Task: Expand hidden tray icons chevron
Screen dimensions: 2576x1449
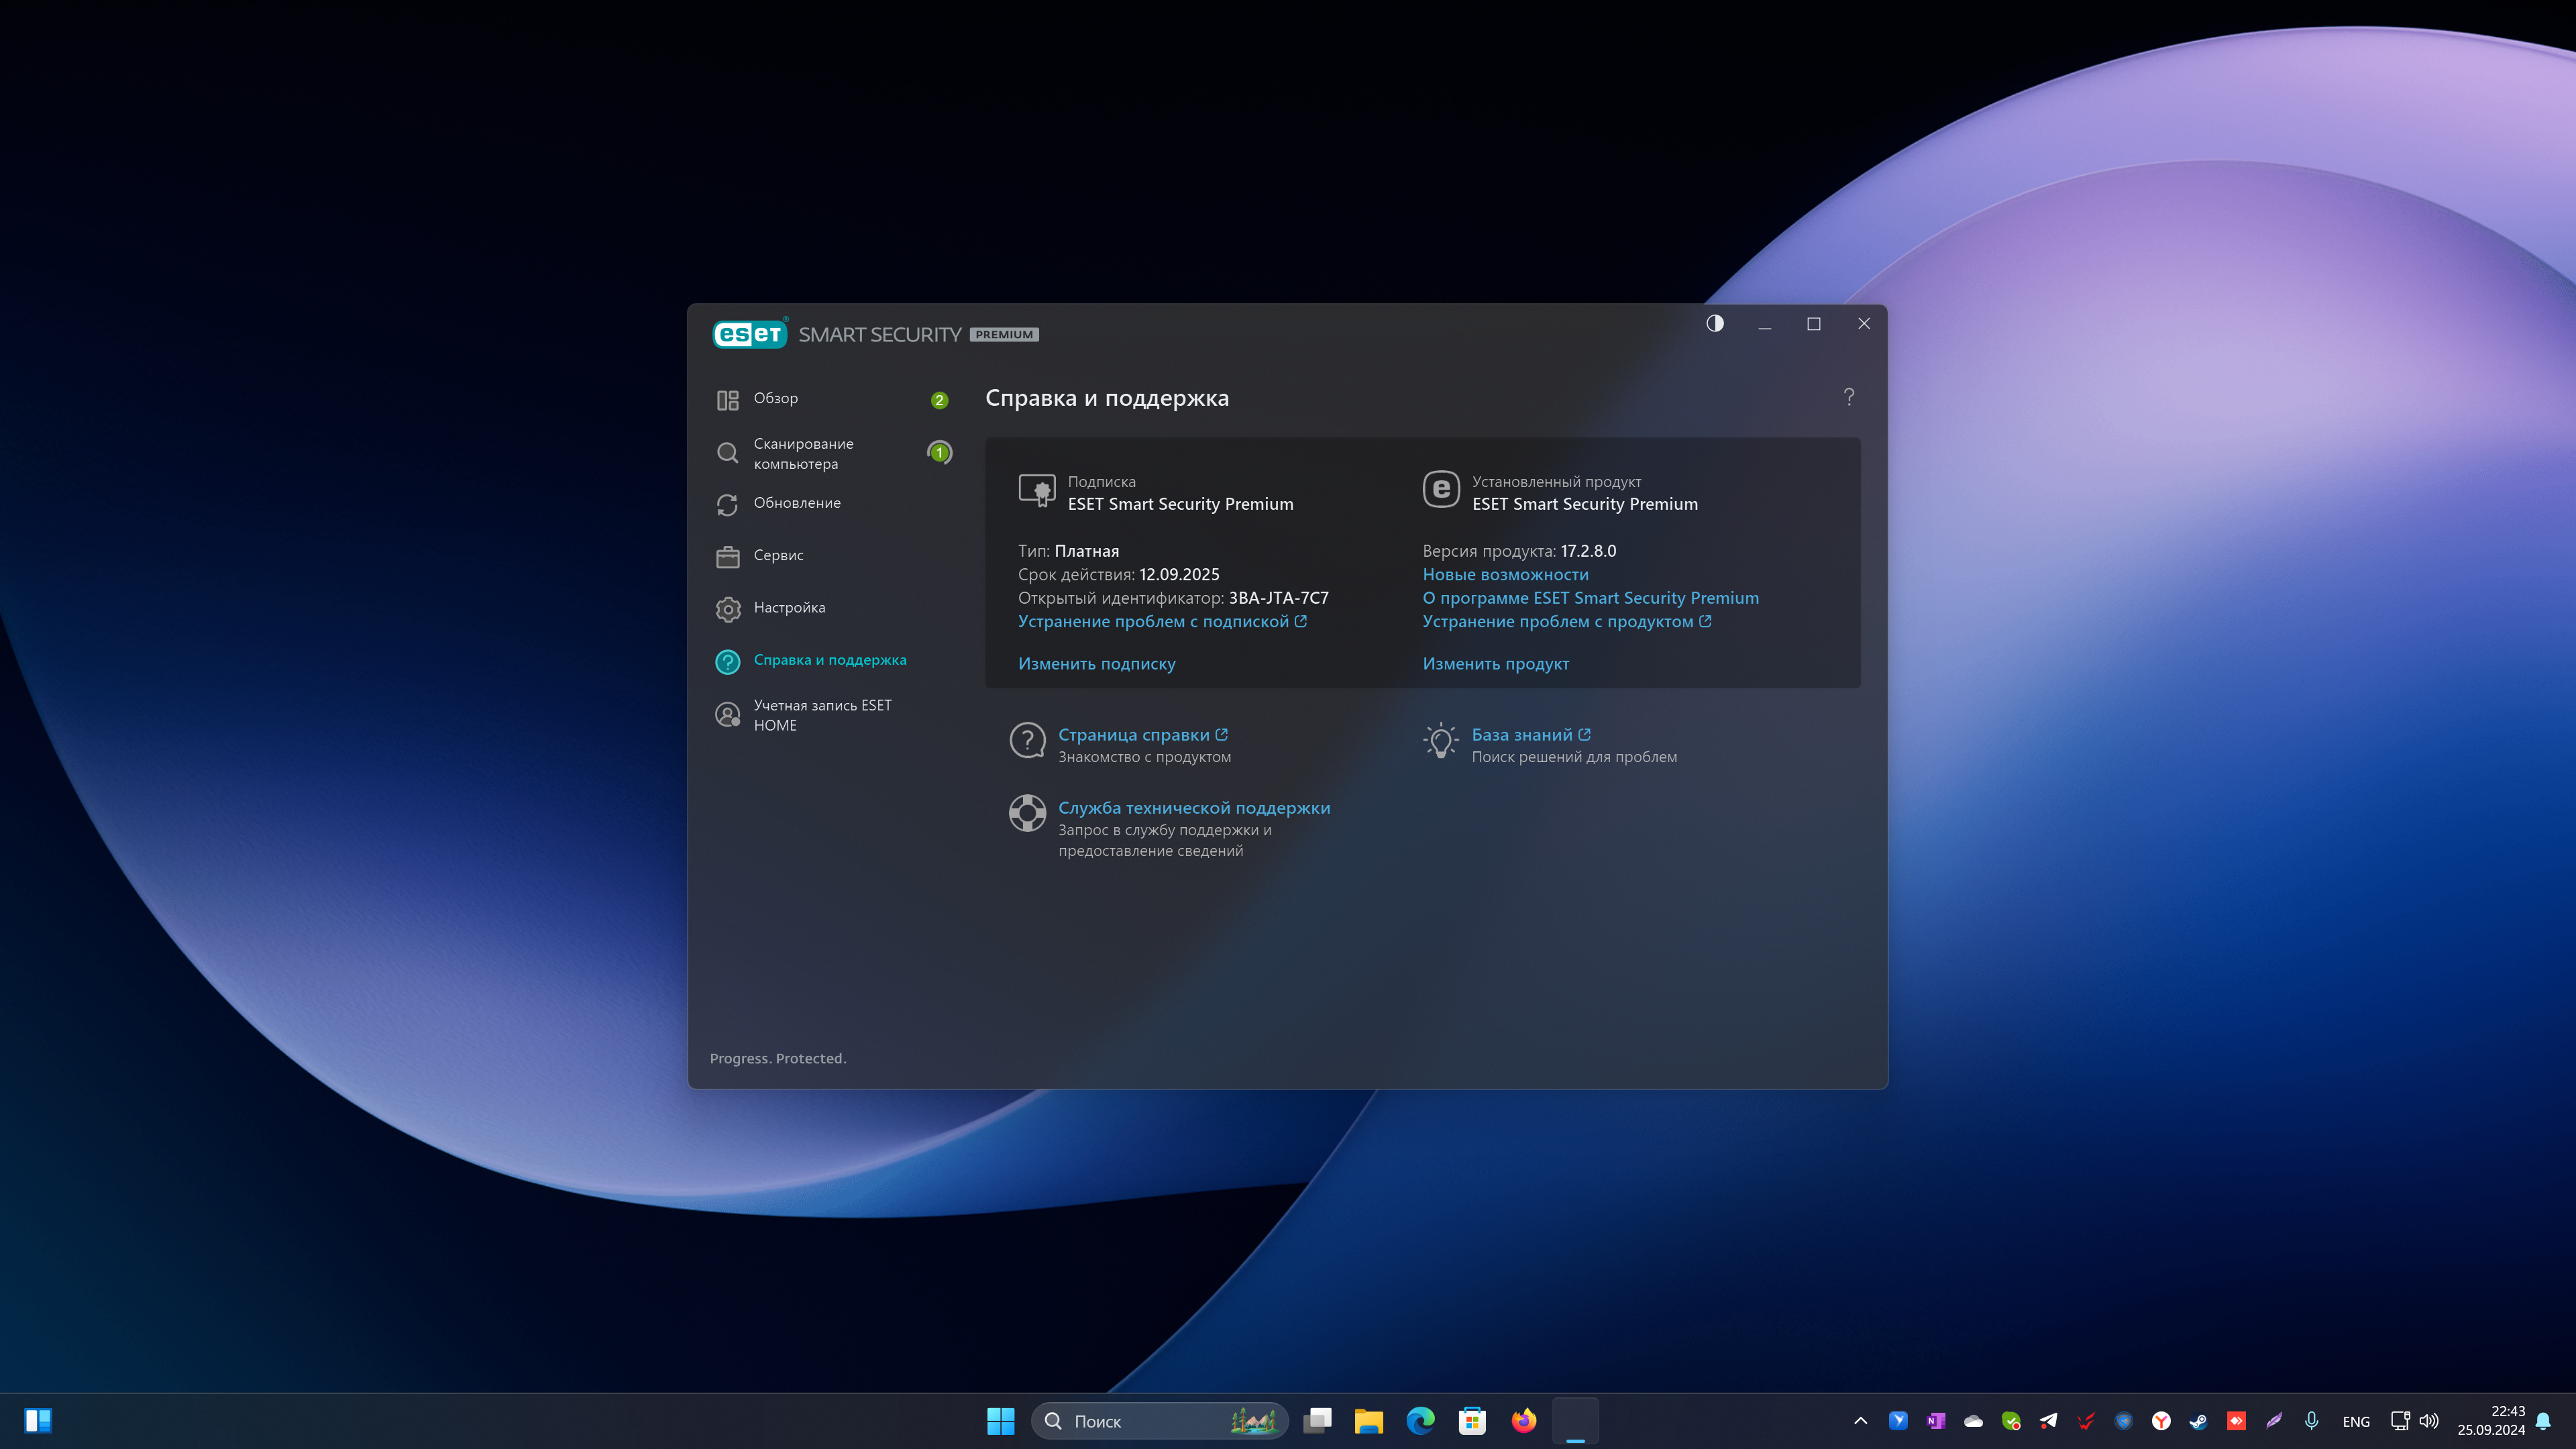Action: 1860,1421
